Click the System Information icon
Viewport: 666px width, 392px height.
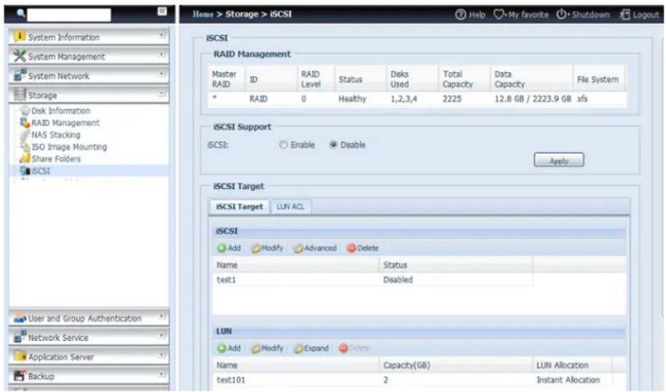pos(19,36)
